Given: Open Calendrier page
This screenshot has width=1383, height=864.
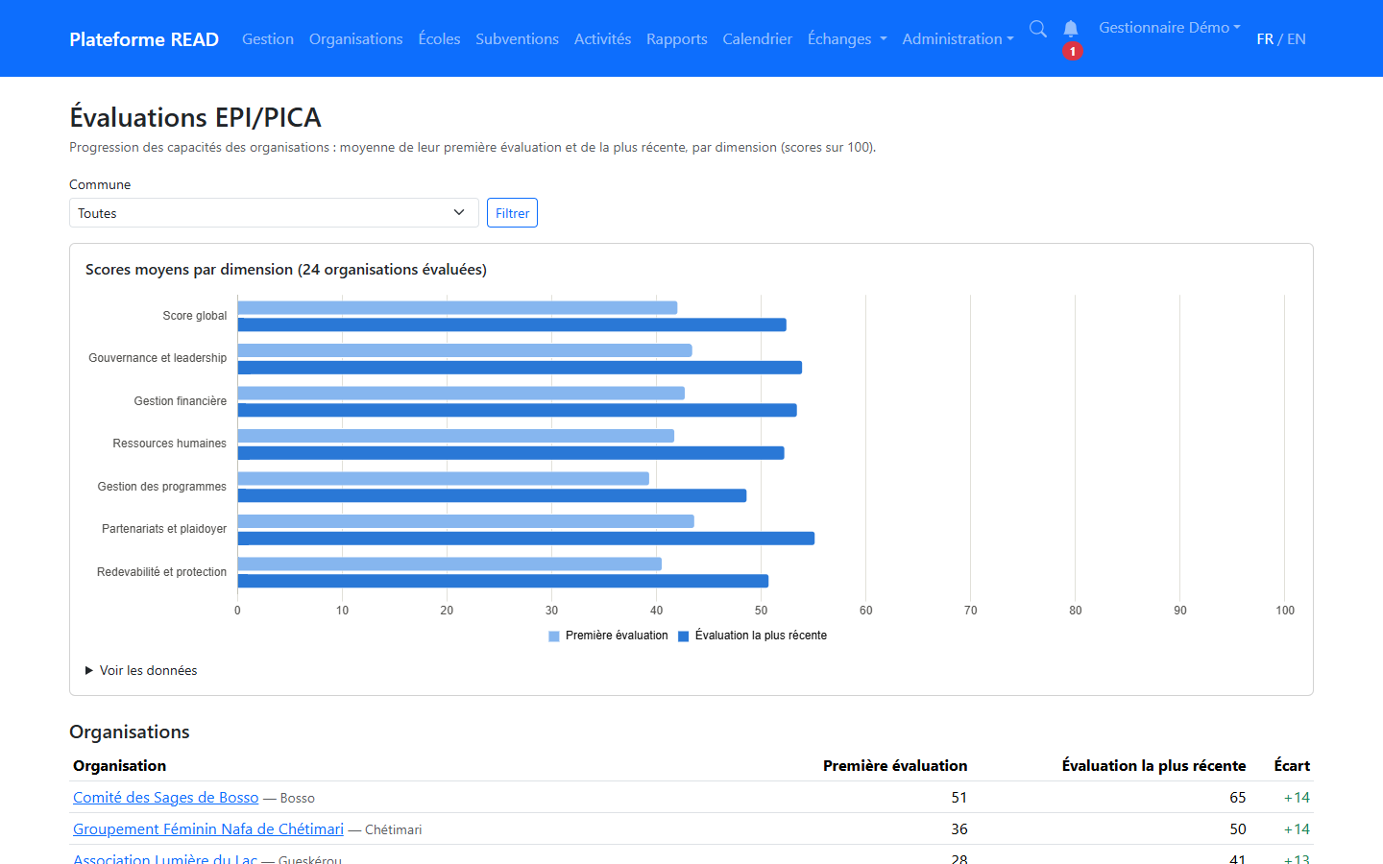Looking at the screenshot, I should click(x=758, y=38).
